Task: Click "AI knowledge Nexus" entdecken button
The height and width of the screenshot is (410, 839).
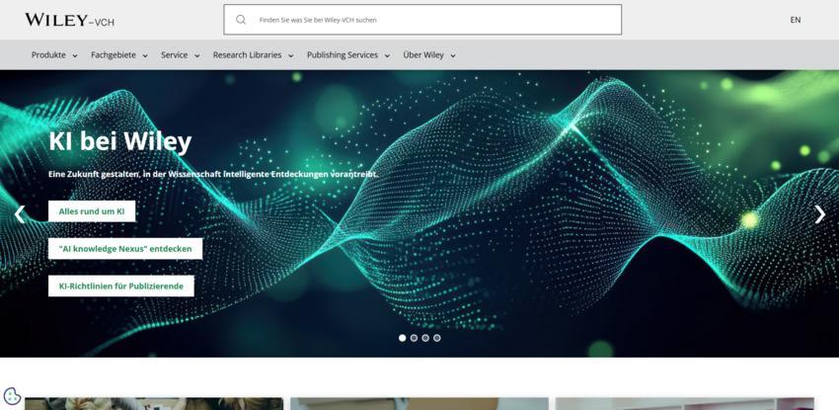Action: pyautogui.click(x=125, y=249)
